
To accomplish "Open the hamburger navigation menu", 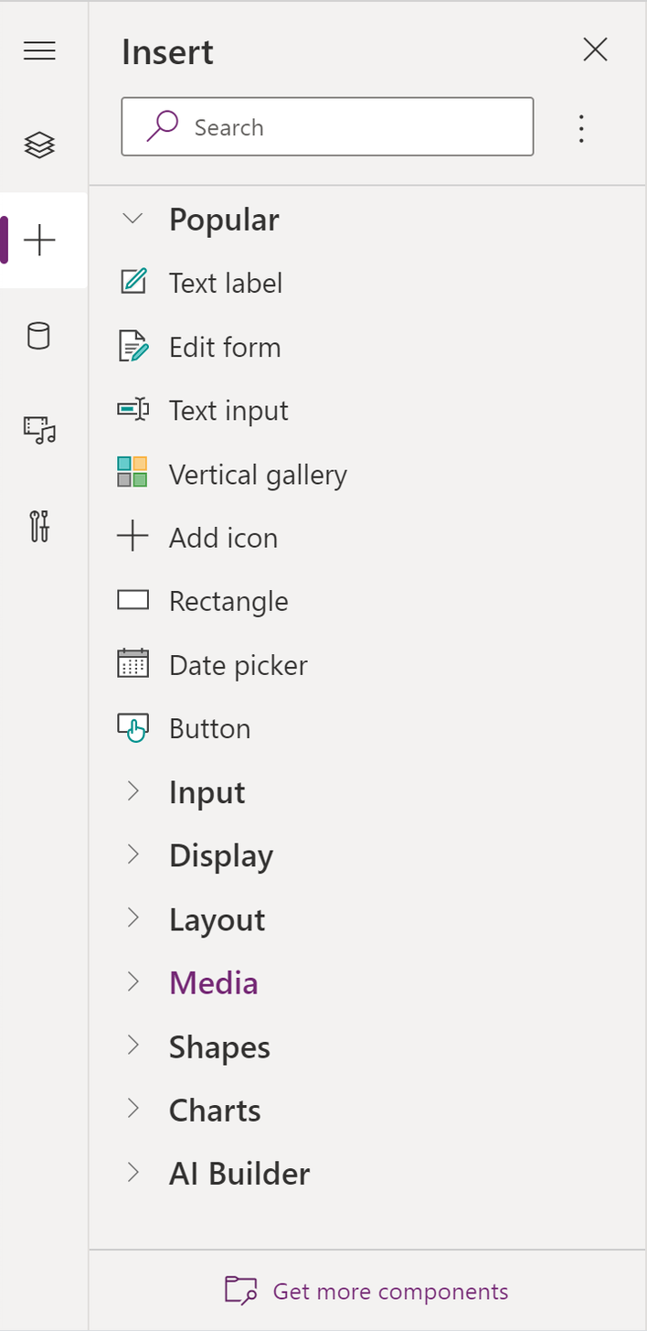I will click(39, 51).
